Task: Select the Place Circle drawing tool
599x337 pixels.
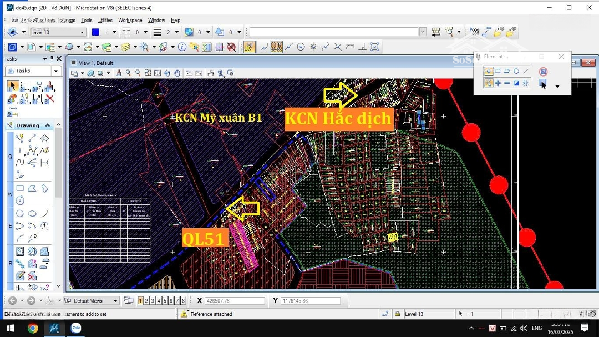Action: pyautogui.click(x=20, y=213)
